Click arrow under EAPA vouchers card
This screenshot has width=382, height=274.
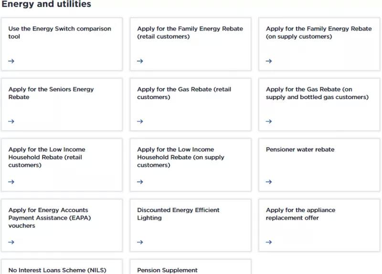[x=11, y=242]
